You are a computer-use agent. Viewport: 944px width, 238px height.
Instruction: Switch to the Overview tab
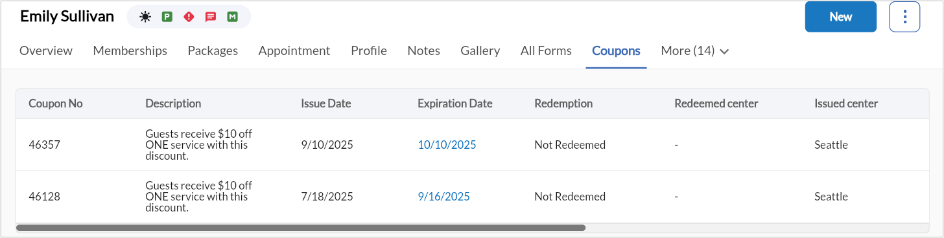46,50
